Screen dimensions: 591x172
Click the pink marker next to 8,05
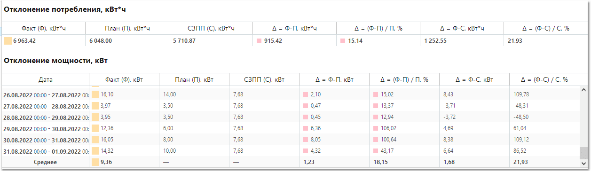306,140
